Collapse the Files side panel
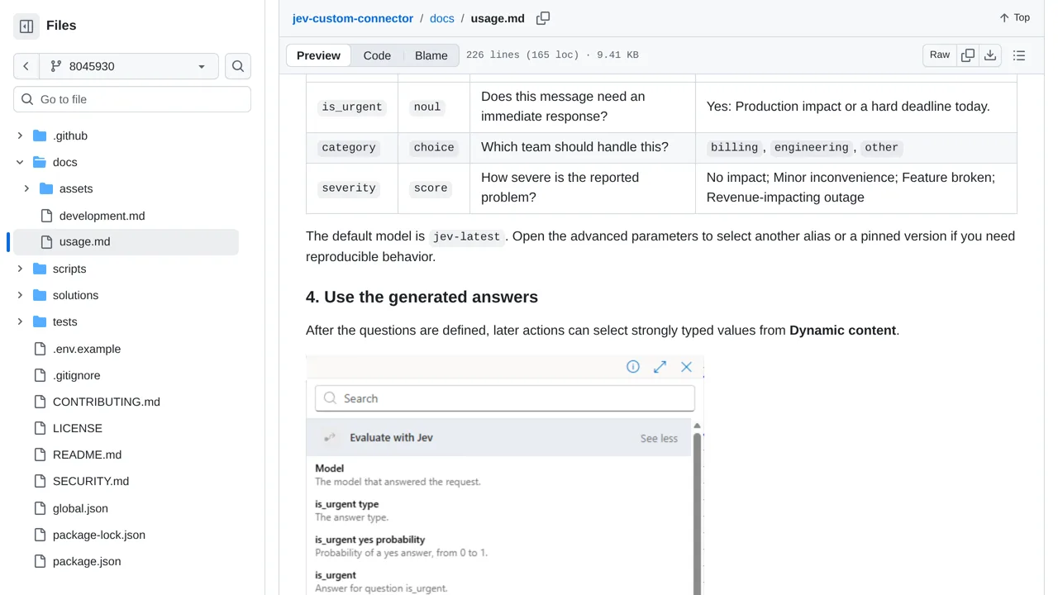This screenshot has height=595, width=1058. [x=26, y=26]
